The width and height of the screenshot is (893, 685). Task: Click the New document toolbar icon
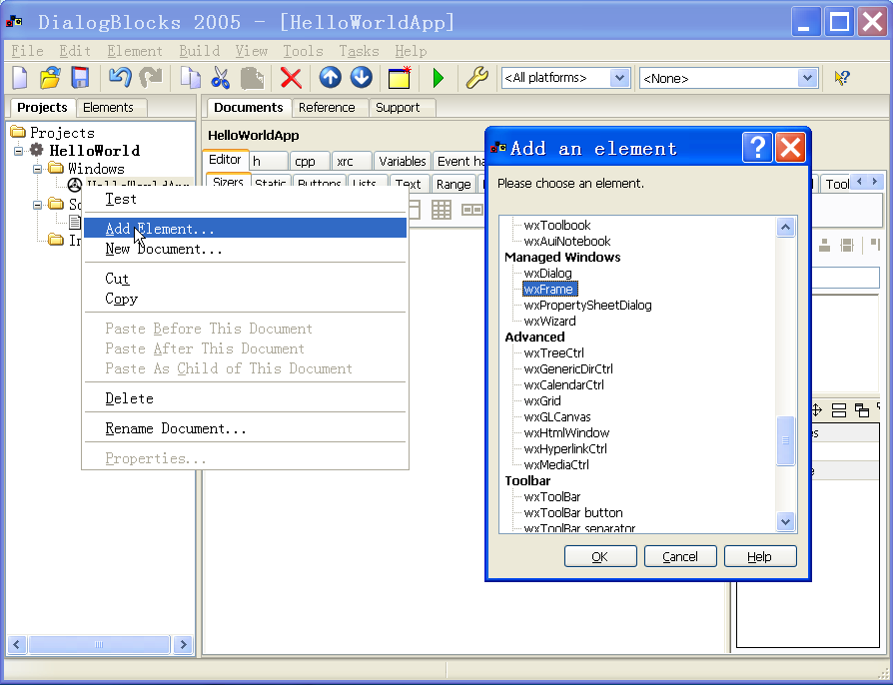(20, 78)
